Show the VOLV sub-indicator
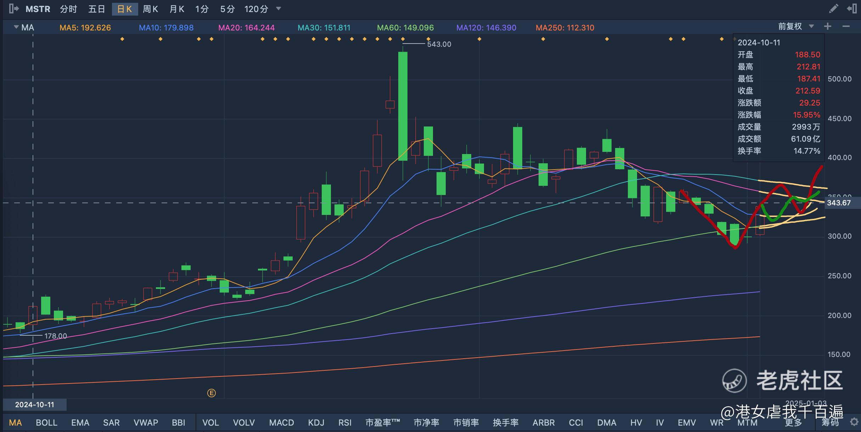 [244, 422]
